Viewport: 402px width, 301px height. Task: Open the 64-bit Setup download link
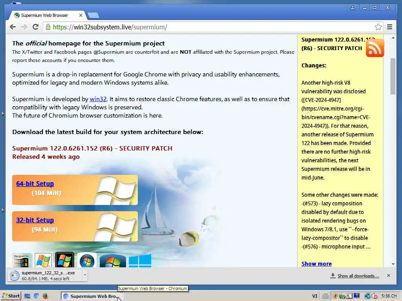pyautogui.click(x=35, y=183)
